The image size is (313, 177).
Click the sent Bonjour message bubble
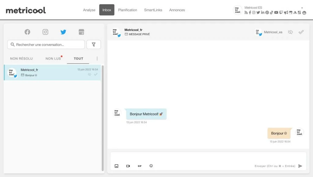(x=279, y=133)
